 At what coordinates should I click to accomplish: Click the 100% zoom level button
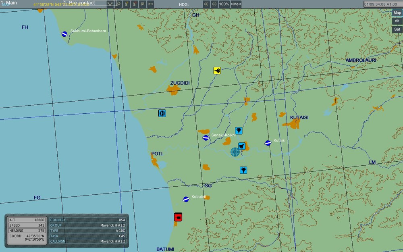coord(224,4)
